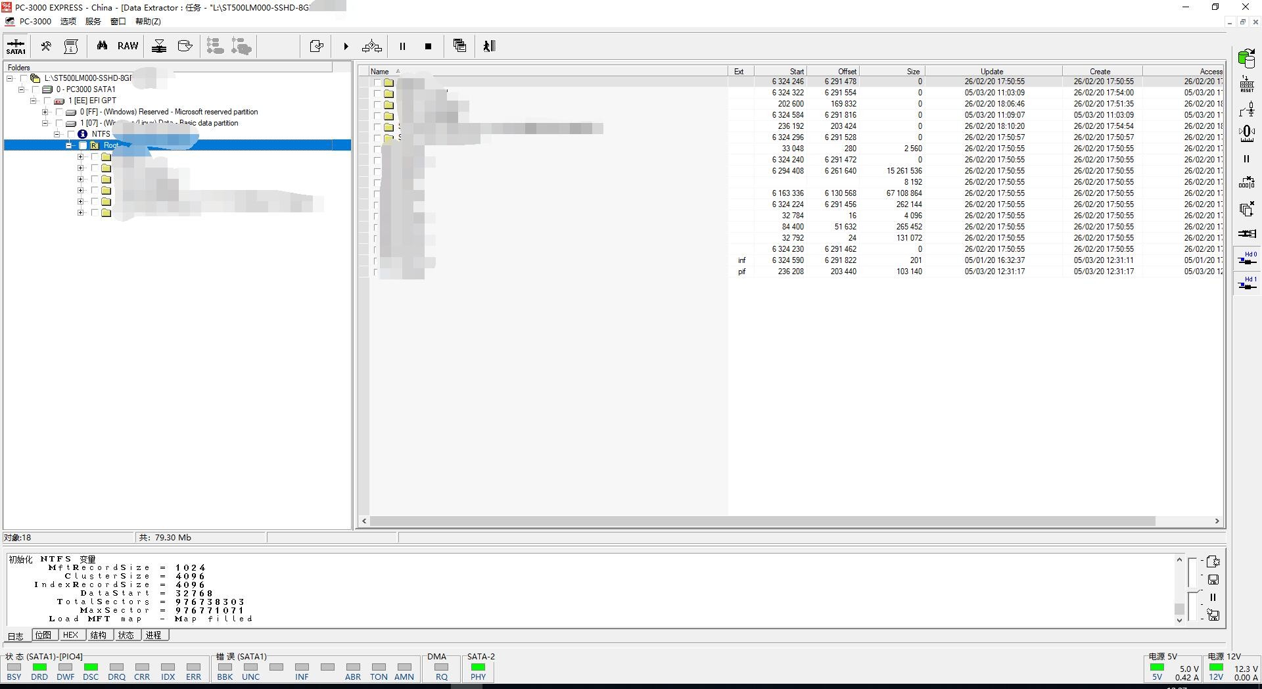The image size is (1262, 689).
Task: Collapse the Root folder node
Action: click(69, 145)
